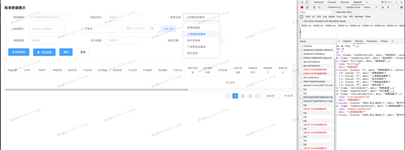Check Hide data URLs
The width and height of the screenshot is (405, 150).
334,12
